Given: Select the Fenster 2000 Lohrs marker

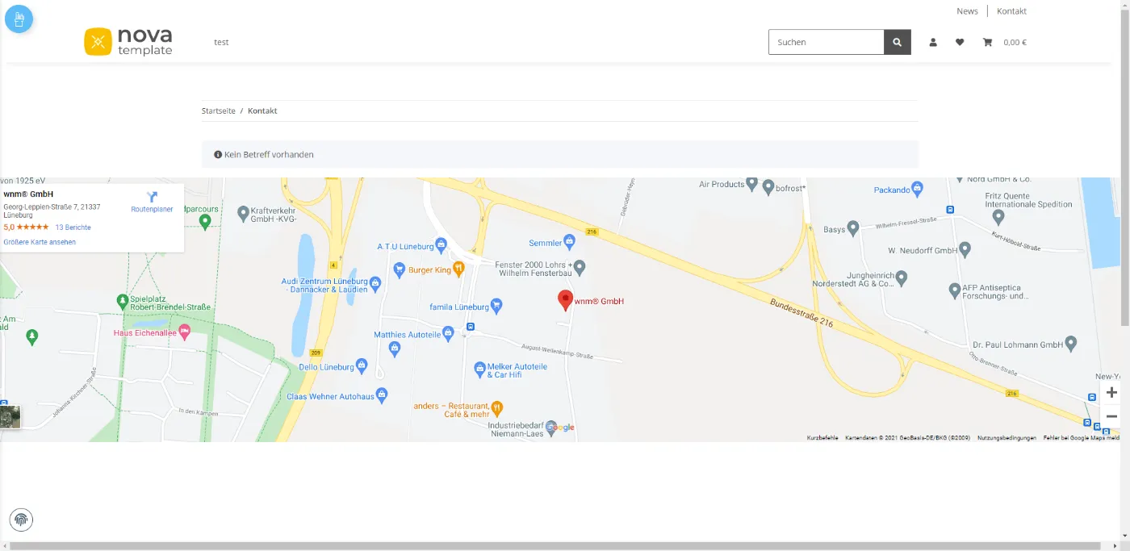Looking at the screenshot, I should pyautogui.click(x=579, y=267).
